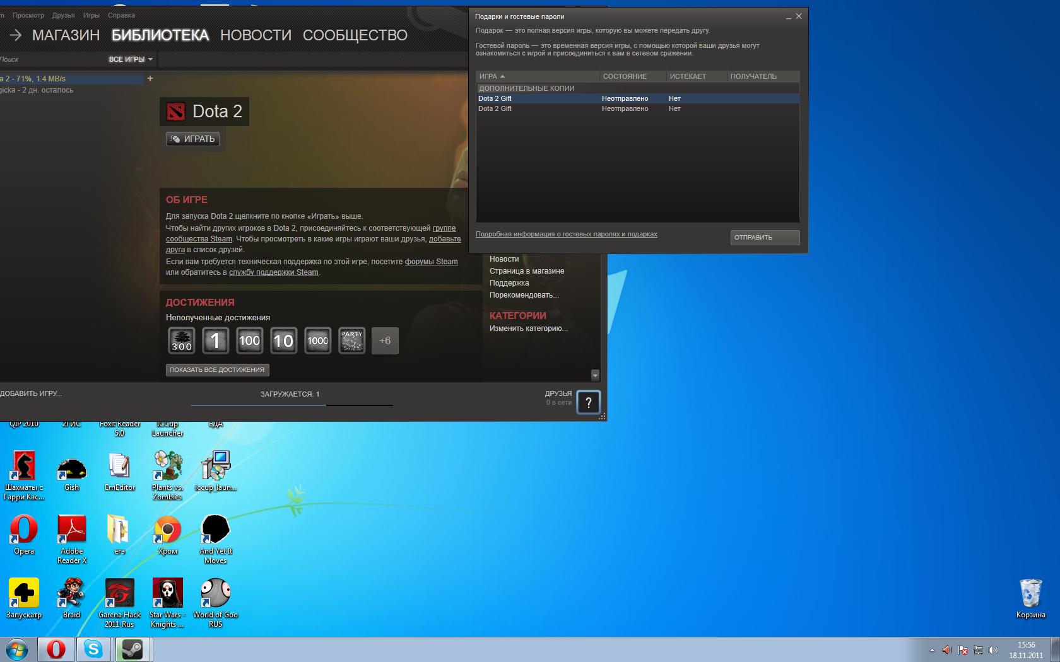Open the ВСЕ ИГРЫ games filter dropdown
Screen dimensions: 1060x662
coord(131,59)
